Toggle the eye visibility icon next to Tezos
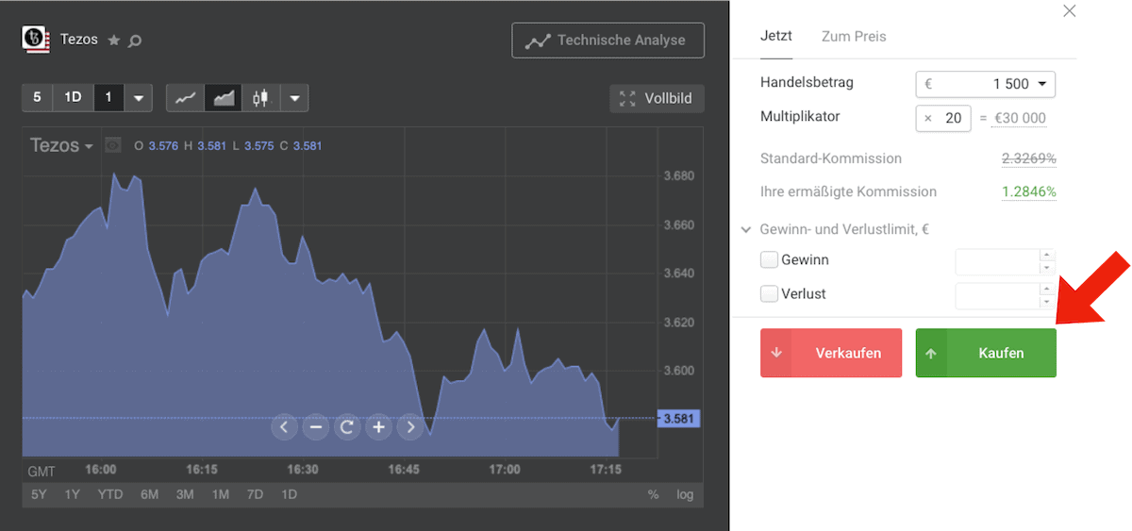The image size is (1132, 531). pos(113,145)
